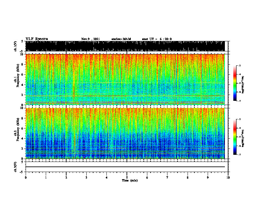Click the "Time (min)" x-axis label

pyautogui.click(x=130, y=180)
